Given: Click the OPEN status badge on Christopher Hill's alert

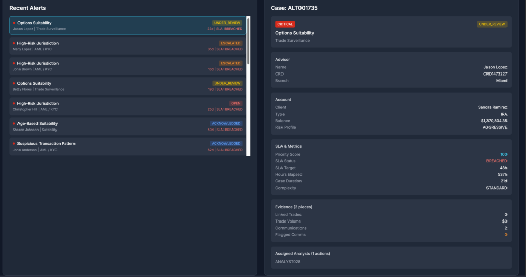Looking at the screenshot, I should (x=236, y=103).
